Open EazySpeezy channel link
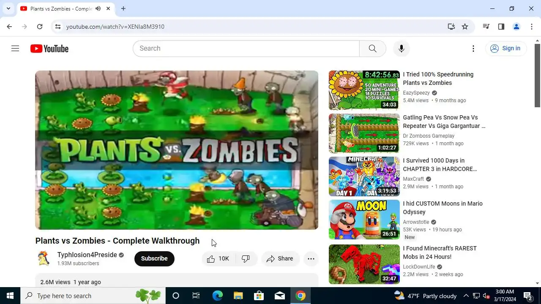This screenshot has width=541, height=304. coord(416,93)
